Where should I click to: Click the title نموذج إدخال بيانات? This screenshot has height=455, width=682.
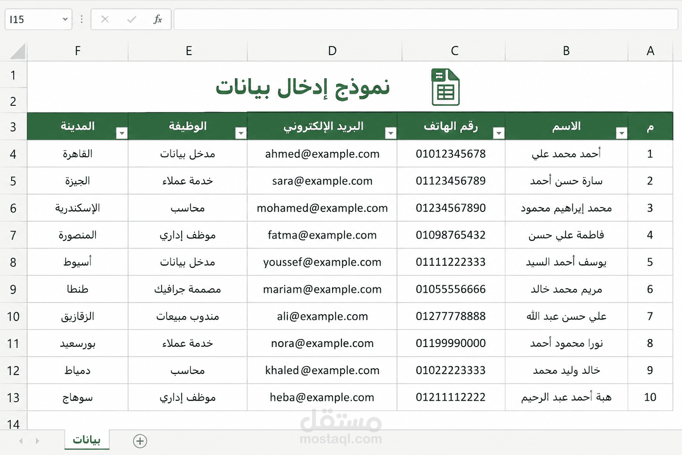(x=302, y=88)
